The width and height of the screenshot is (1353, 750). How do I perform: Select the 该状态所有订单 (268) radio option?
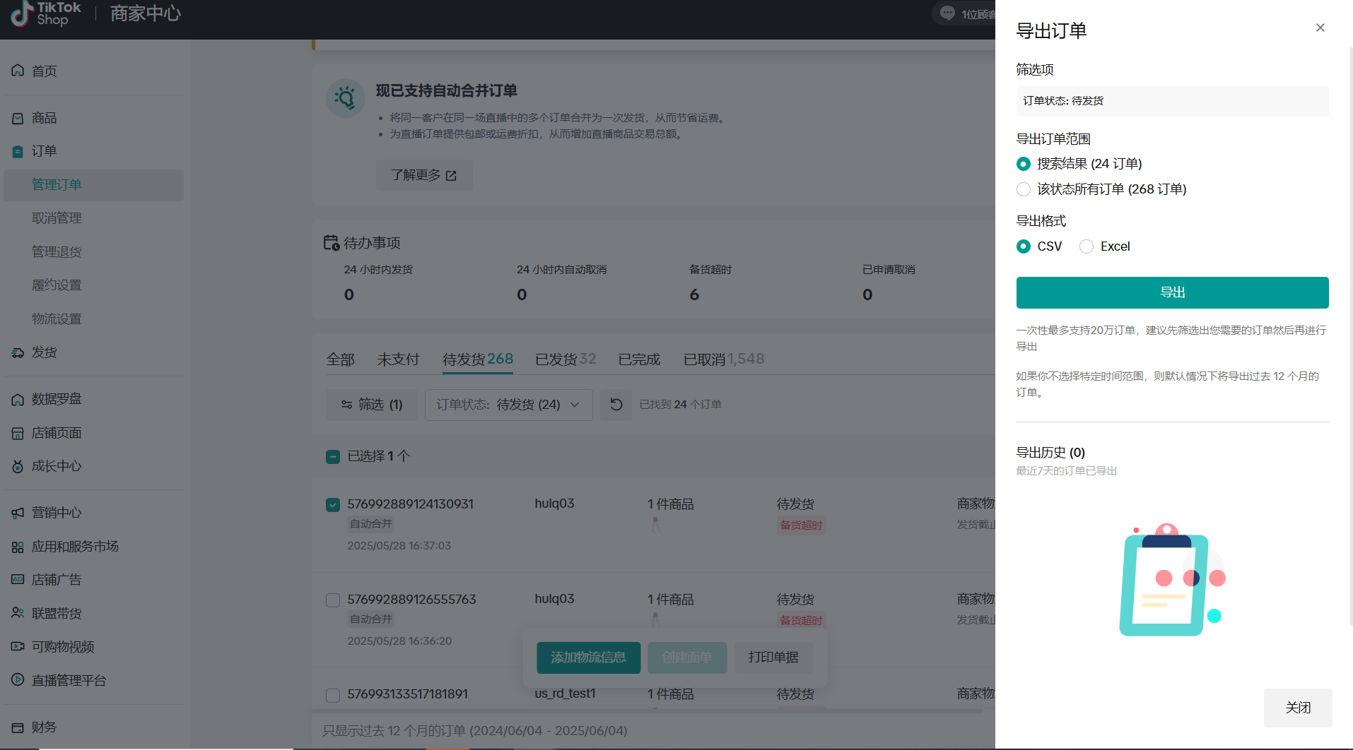tap(1023, 189)
